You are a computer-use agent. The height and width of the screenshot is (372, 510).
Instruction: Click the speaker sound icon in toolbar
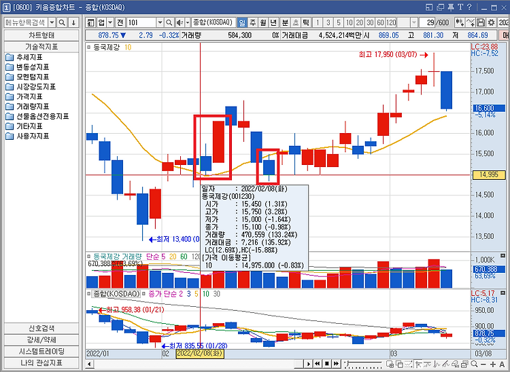tap(180, 22)
